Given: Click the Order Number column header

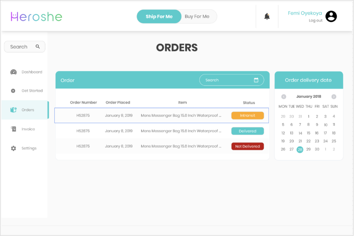Looking at the screenshot, I should point(83,103).
